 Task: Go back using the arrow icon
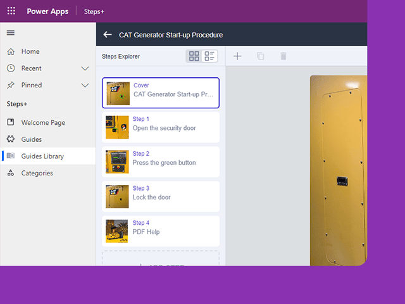[x=108, y=35]
